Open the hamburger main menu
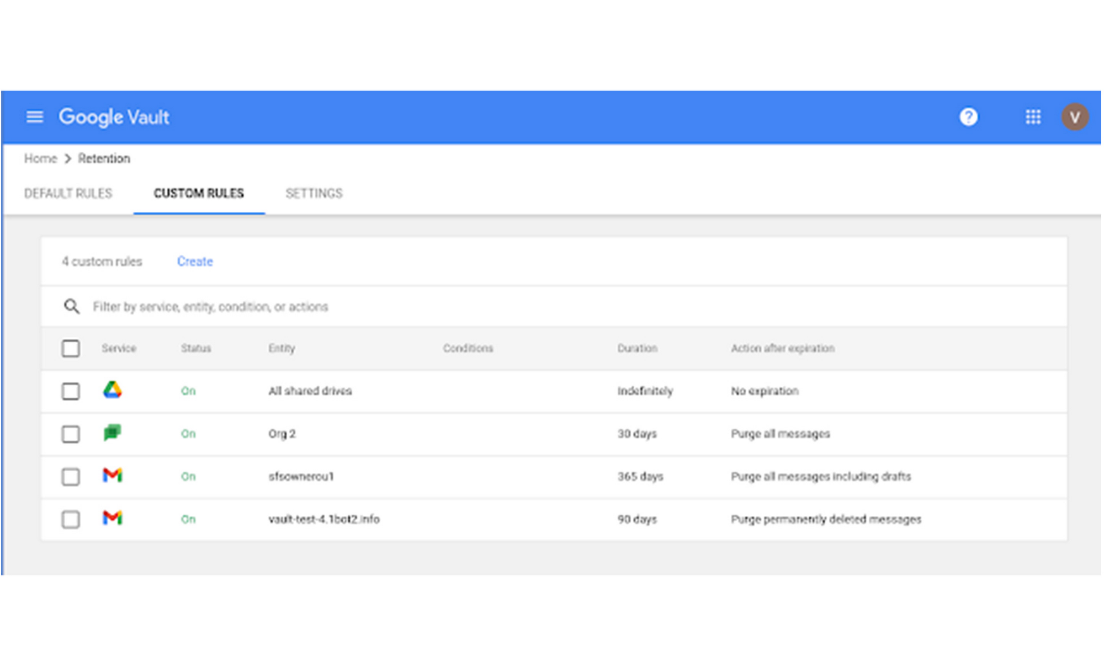 (x=35, y=117)
